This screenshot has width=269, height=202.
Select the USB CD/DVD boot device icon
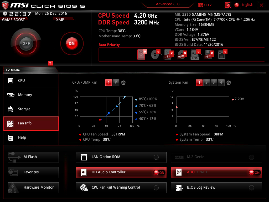182,55
